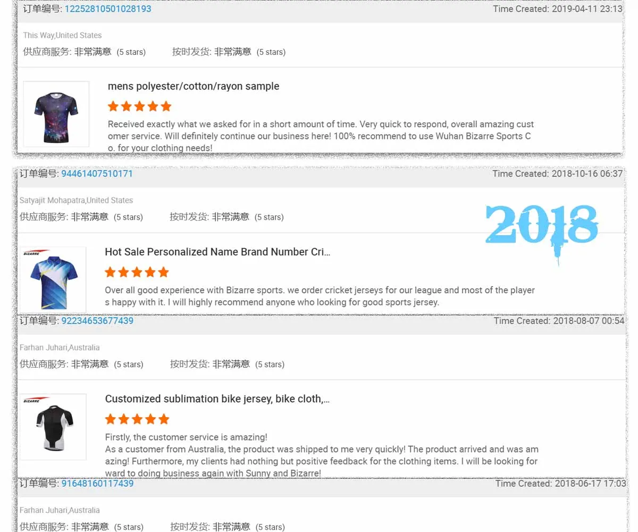Click the Bizarre logo on the cricket jersey image
This screenshot has width=638, height=532.
pyautogui.click(x=36, y=253)
